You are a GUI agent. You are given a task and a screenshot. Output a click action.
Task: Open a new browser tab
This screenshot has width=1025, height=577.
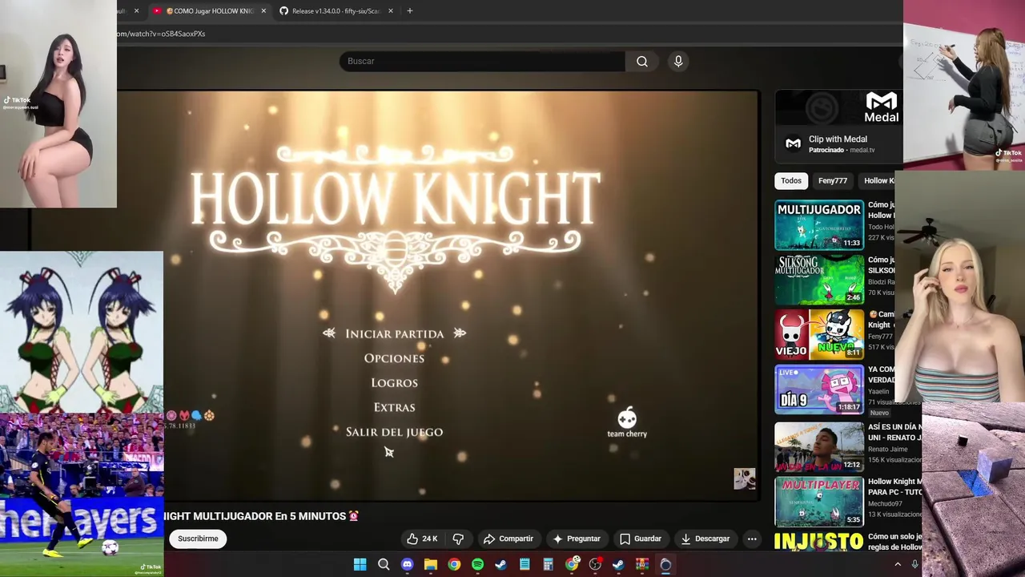410,11
